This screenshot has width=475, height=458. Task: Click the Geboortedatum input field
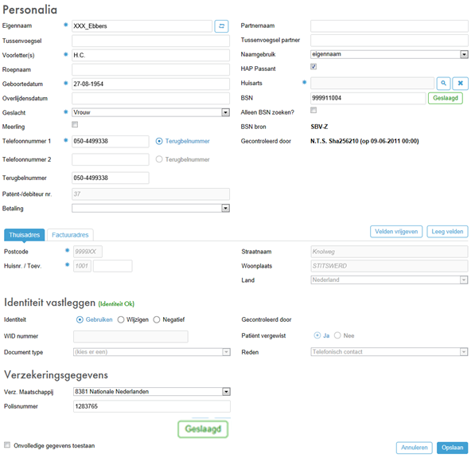pos(150,84)
